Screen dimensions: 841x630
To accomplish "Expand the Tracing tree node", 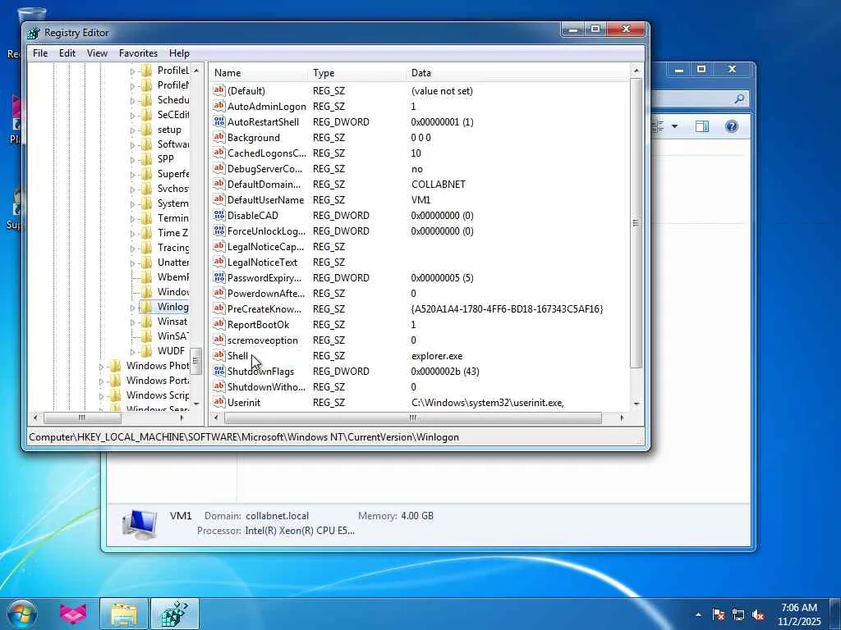I will coord(132,248).
